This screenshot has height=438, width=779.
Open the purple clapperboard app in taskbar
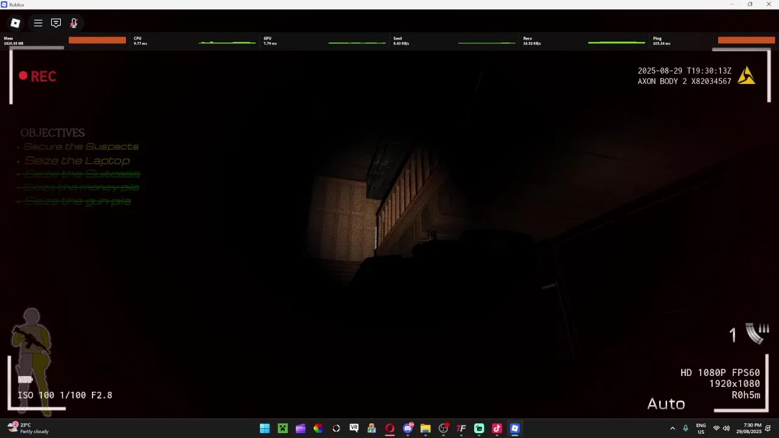(x=300, y=428)
